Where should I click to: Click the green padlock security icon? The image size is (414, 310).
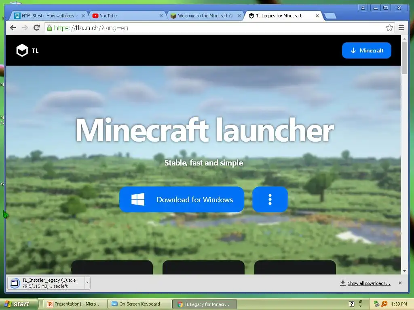49,28
